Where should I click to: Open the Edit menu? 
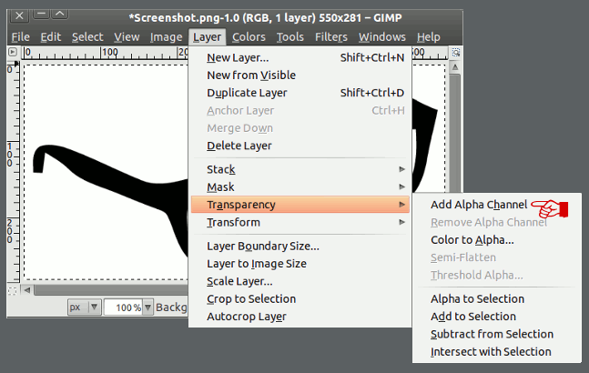click(51, 37)
